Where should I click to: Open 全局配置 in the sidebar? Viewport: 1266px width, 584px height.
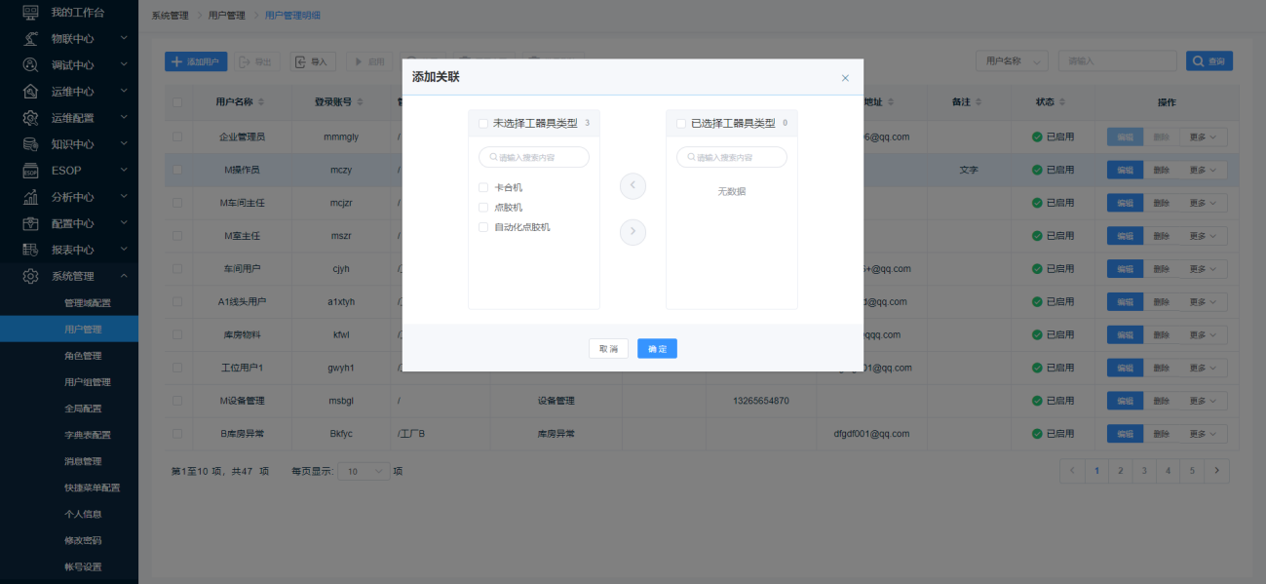[x=83, y=409]
